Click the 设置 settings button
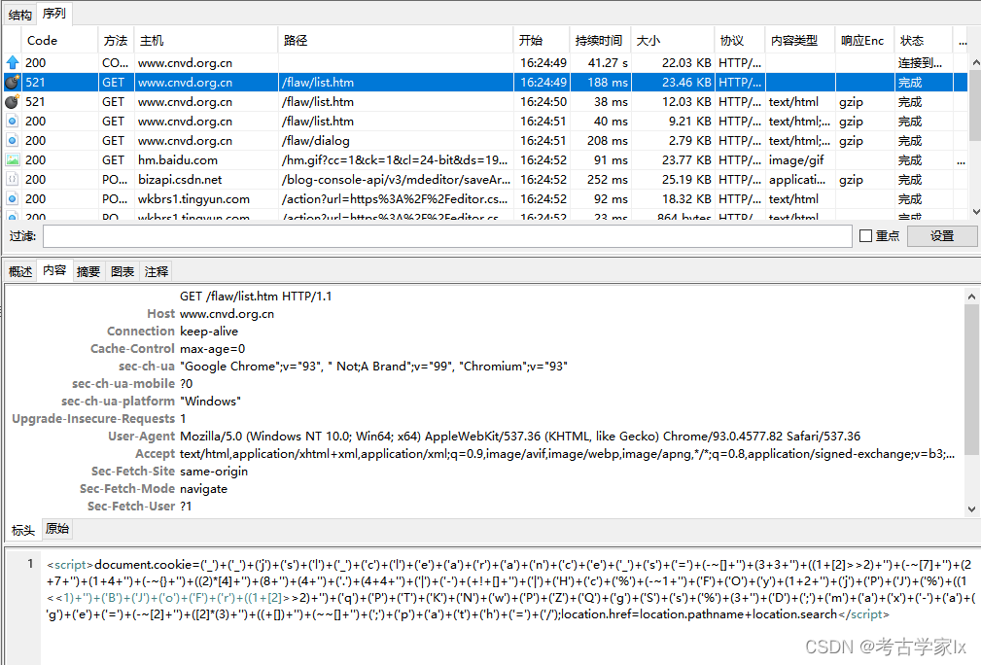Screen dimensions: 981x665 941,236
